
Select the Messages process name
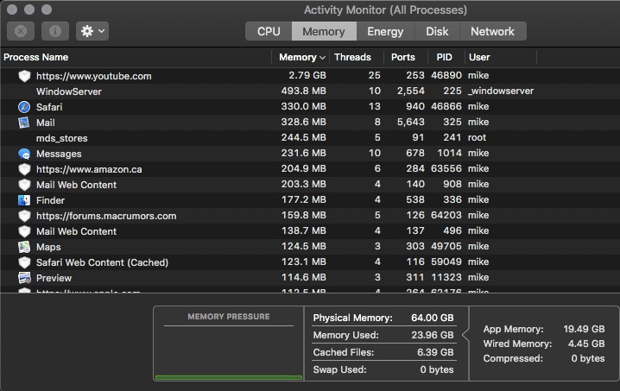(x=59, y=154)
